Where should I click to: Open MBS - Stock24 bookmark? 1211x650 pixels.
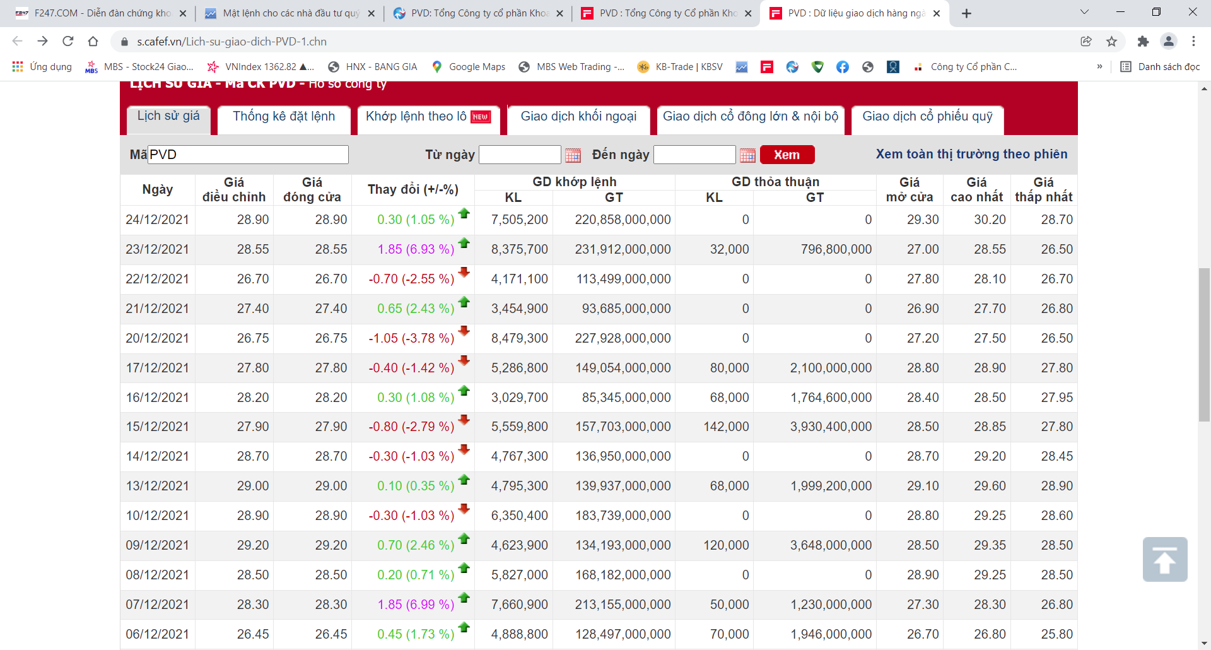(x=139, y=67)
